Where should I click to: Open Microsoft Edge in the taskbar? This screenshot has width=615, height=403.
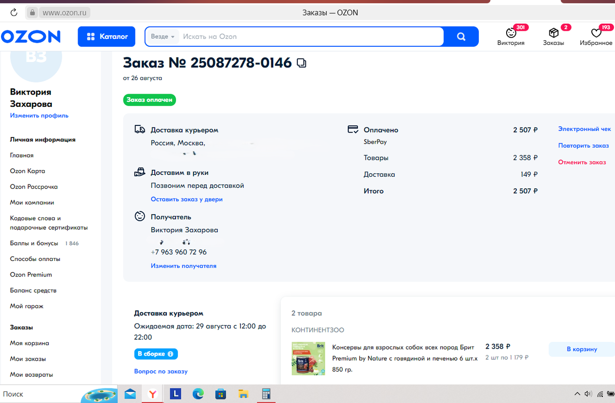pyautogui.click(x=198, y=394)
